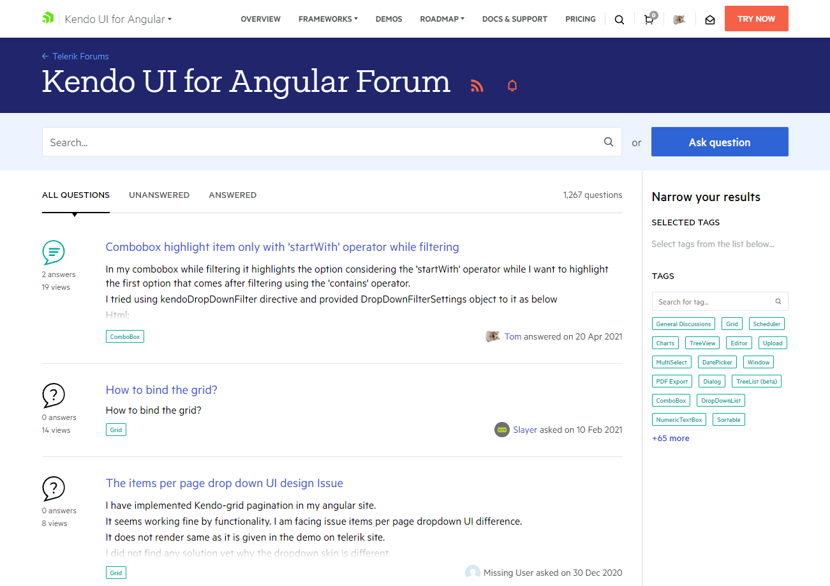
Task: Filter by Scheduler tag
Action: [x=767, y=324]
